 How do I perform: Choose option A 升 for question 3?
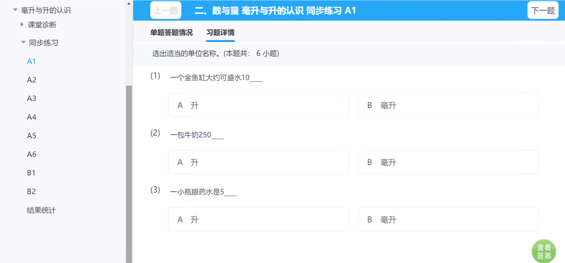[x=258, y=219]
